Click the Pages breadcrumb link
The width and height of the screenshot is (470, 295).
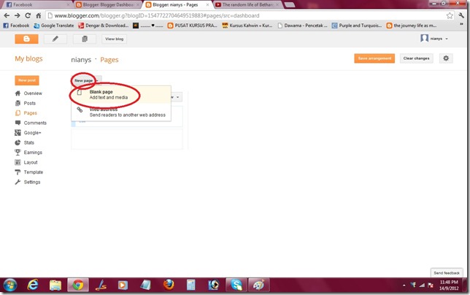click(109, 60)
